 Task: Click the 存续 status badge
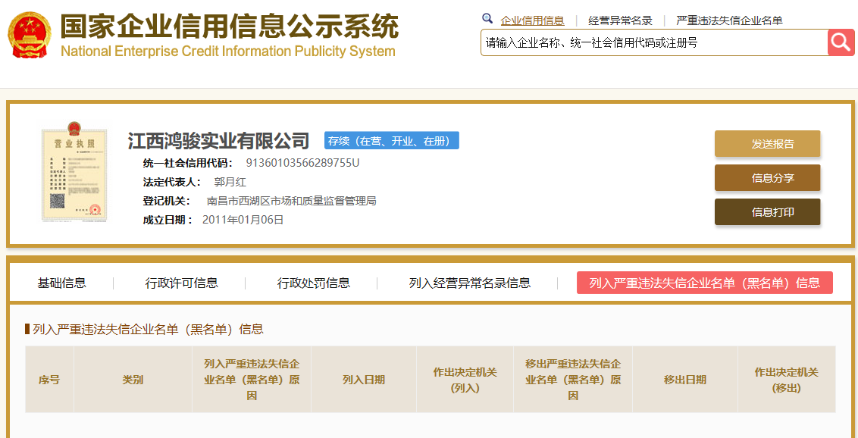click(x=391, y=141)
